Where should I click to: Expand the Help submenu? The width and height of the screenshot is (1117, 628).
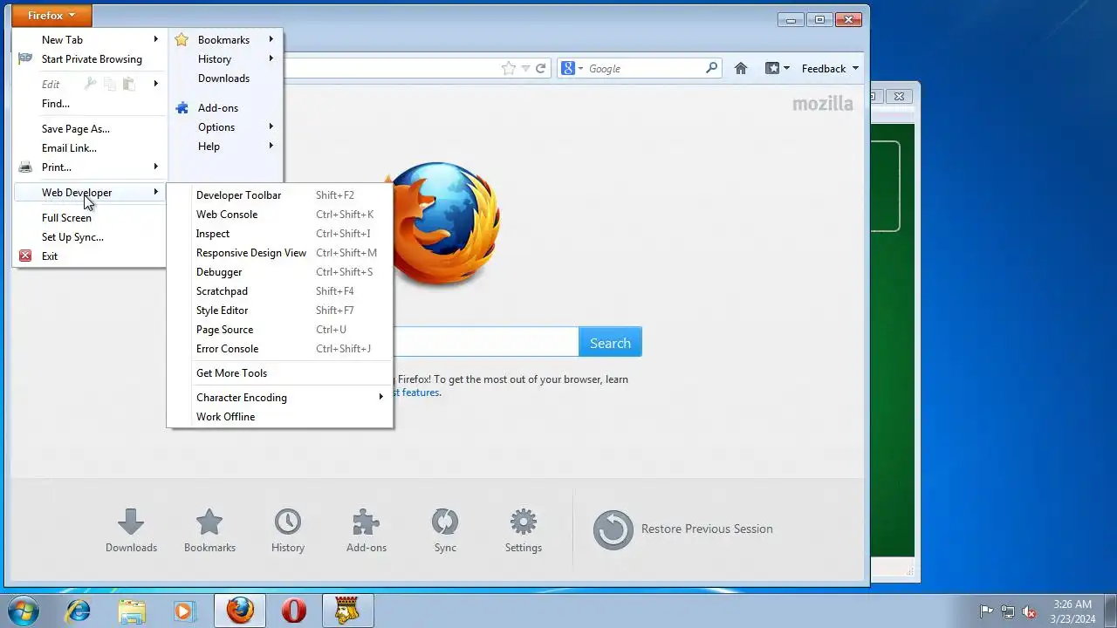pos(225,147)
